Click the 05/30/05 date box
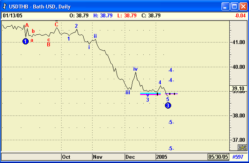The height and width of the screenshot is (163, 249). point(218,157)
